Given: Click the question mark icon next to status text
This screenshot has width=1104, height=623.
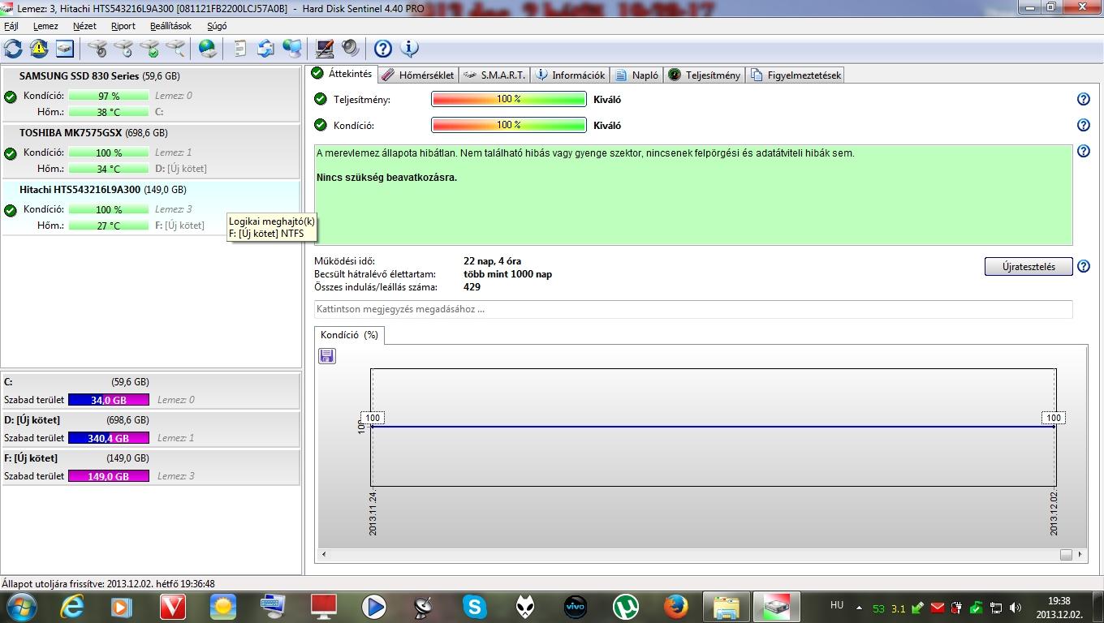Looking at the screenshot, I should click(1083, 151).
